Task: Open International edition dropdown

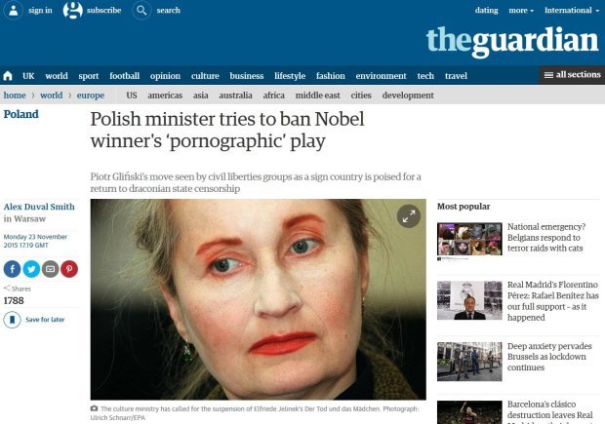Action: [x=572, y=11]
